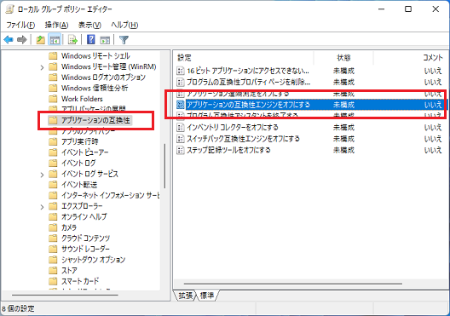The width and height of the screenshot is (450, 316).
Task: Click policy icon of ステップ記録ツール row
Action: pos(180,150)
